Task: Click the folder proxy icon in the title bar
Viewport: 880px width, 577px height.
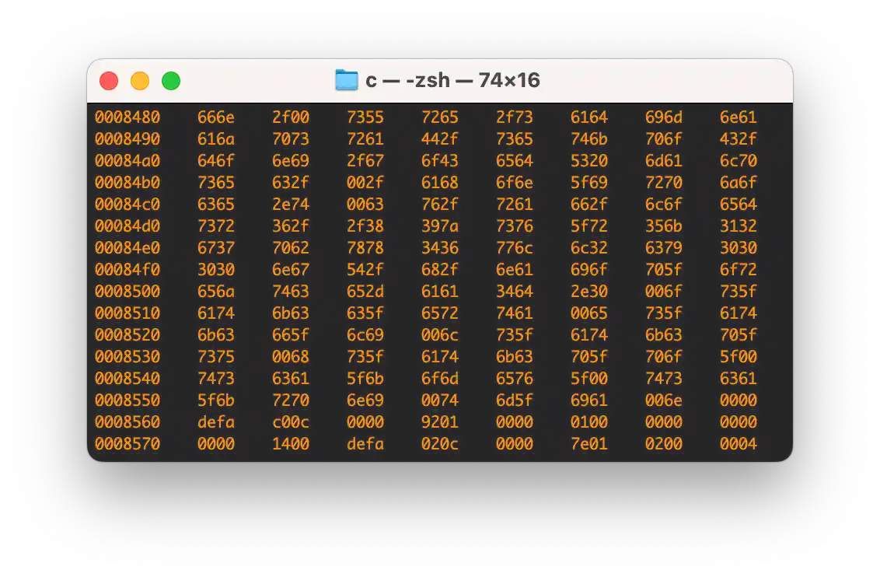Action: [346, 80]
